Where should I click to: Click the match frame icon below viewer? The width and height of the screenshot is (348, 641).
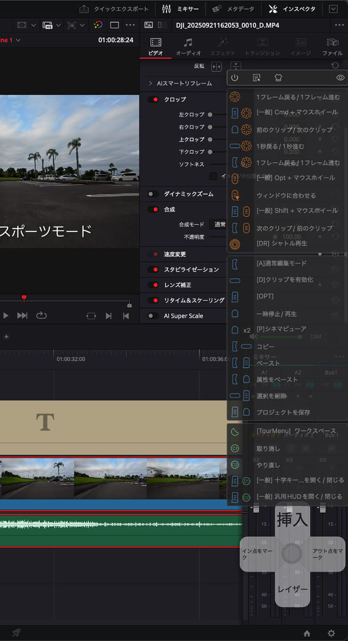click(91, 316)
